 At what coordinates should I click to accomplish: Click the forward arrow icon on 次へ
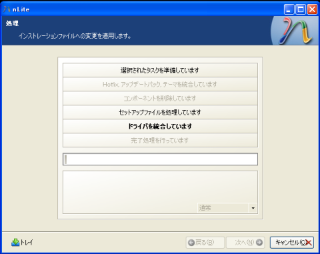pyautogui.click(x=259, y=242)
